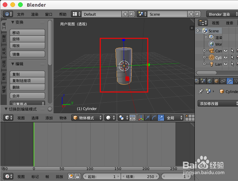This screenshot has height=181, width=238.
Task: Toggle the timeline range lock icon
Action: click(78, 176)
